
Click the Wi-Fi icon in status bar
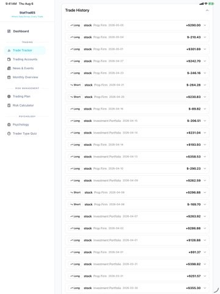click(206, 4)
